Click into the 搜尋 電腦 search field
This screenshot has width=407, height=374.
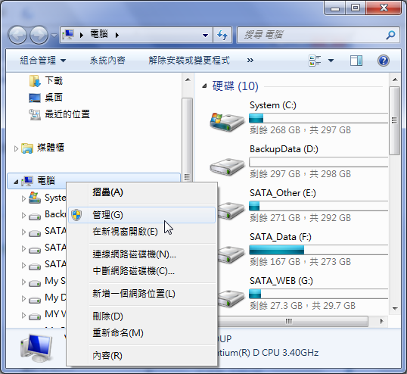[x=312, y=35]
